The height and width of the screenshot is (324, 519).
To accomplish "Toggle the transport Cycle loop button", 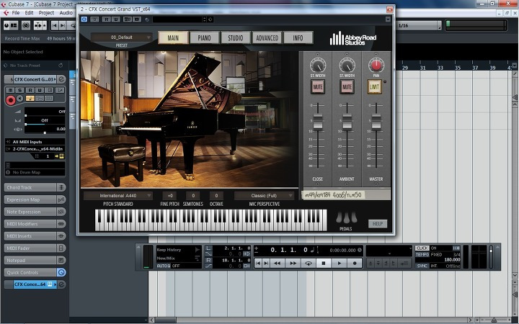I will [309, 264].
